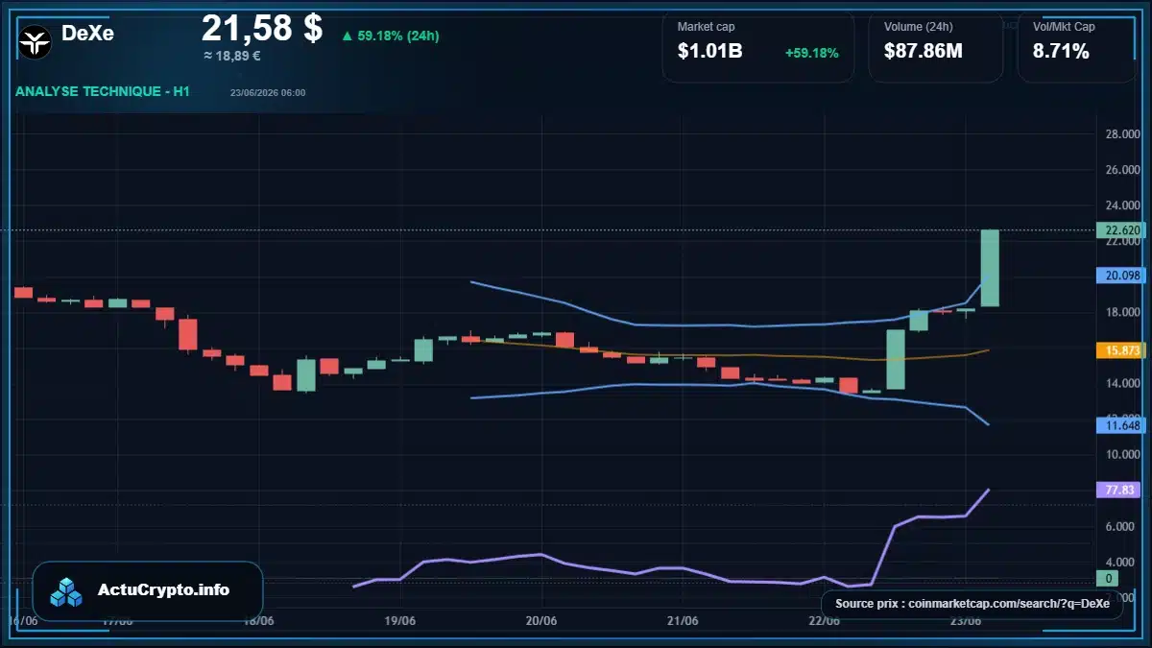Click the 28.000 price axis label
This screenshot has height=648, width=1152.
click(x=1122, y=134)
